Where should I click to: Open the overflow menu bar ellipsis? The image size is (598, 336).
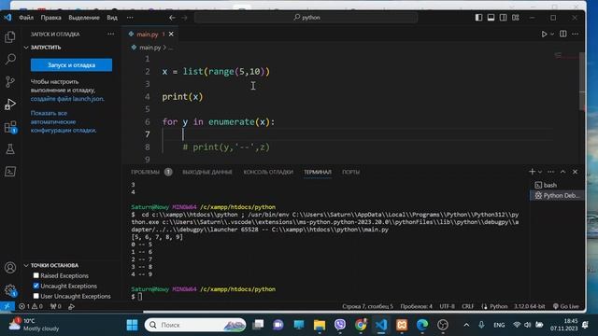coord(130,18)
